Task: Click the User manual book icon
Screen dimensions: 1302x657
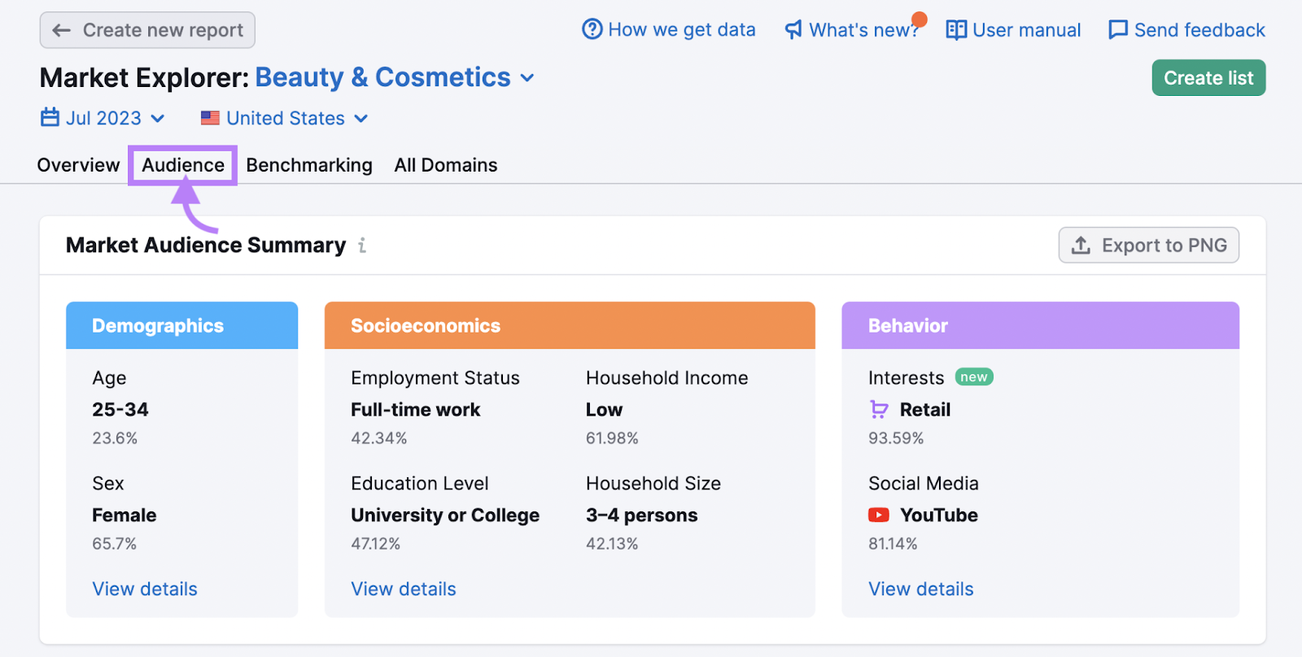Action: pos(956,30)
